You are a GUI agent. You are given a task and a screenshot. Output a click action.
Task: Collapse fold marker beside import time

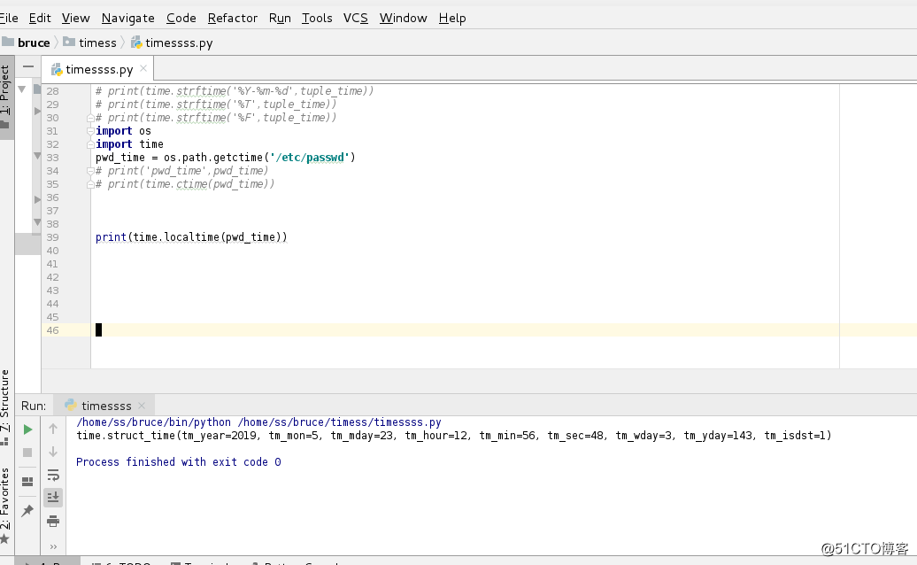[x=90, y=144]
